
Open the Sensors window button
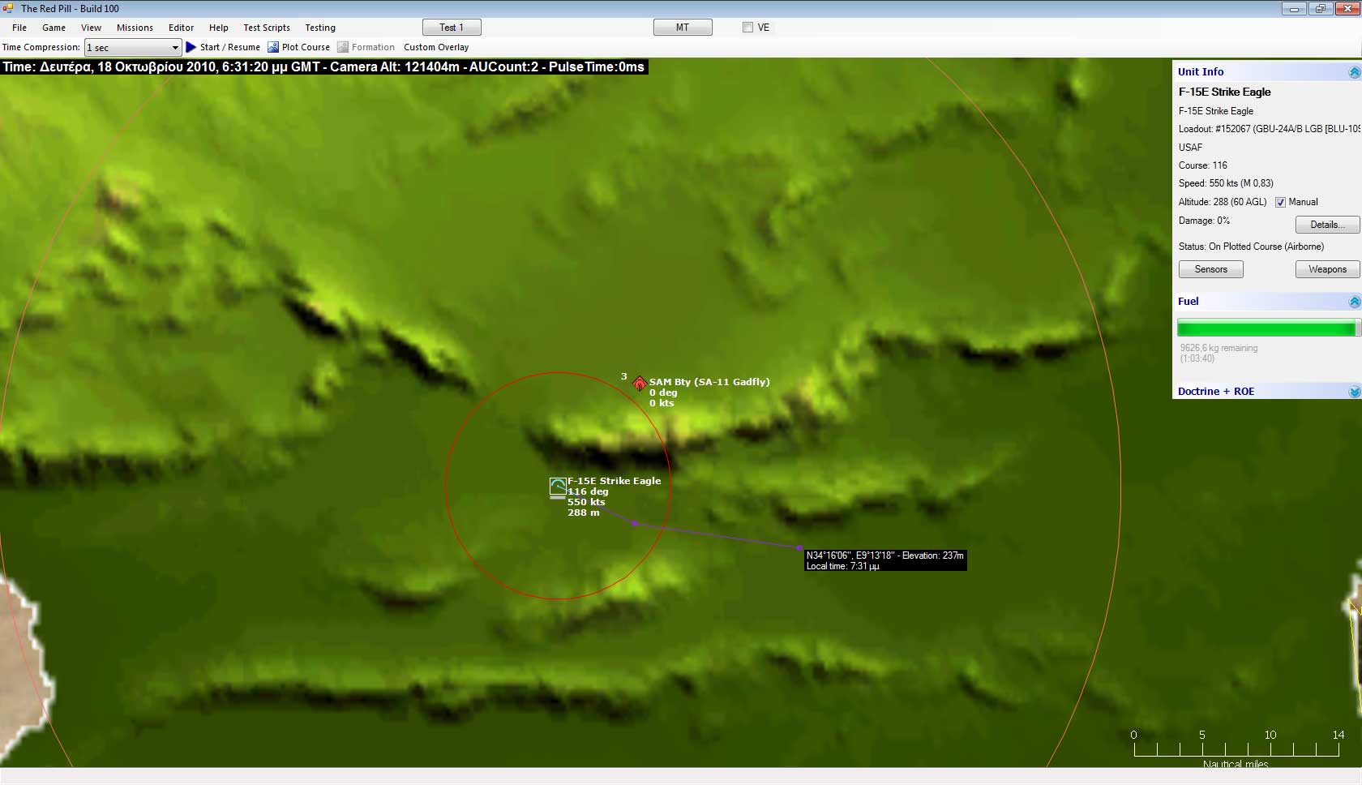[1210, 269]
